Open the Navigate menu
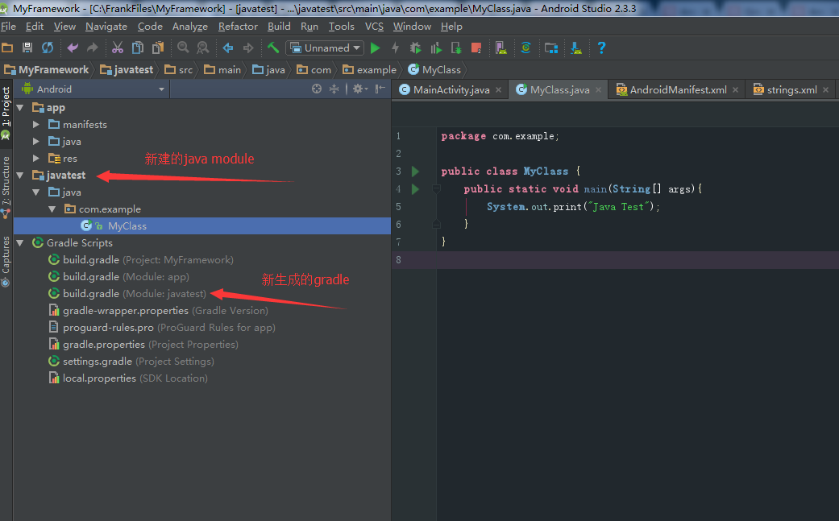Screen dimensions: 839x521 (106, 27)
